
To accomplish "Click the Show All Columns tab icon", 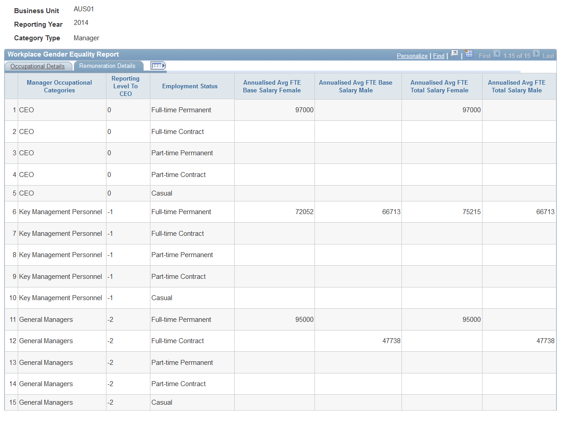I will pos(158,66).
